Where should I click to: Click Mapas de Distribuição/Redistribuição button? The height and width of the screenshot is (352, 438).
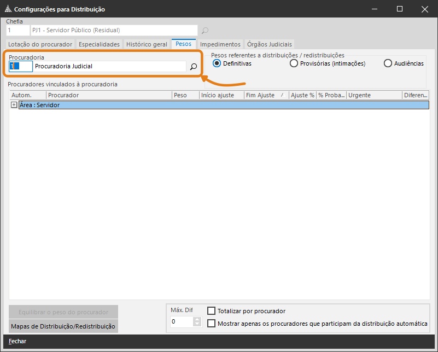tap(63, 326)
